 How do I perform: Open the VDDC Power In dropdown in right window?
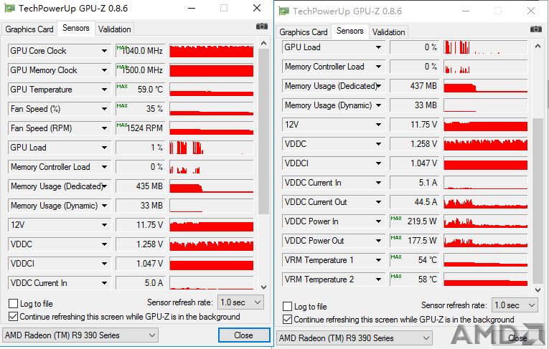378,221
